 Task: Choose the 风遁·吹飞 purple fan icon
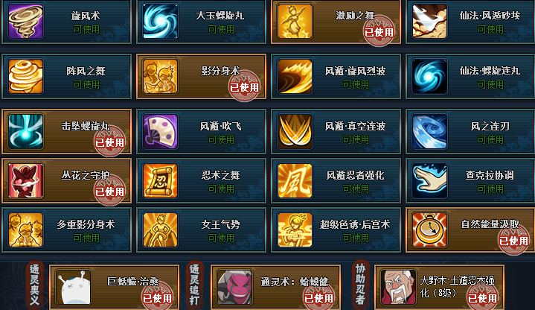[x=160, y=132]
